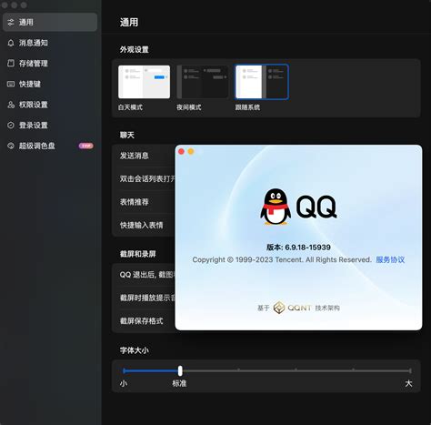Open the 快捷键 shortcut settings
This screenshot has height=425, width=431.
click(x=50, y=84)
